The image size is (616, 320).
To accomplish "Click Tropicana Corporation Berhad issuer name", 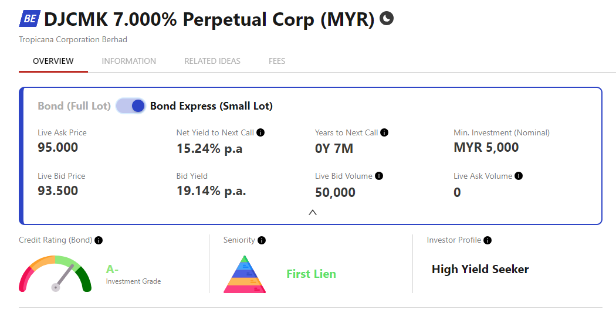I will (73, 40).
